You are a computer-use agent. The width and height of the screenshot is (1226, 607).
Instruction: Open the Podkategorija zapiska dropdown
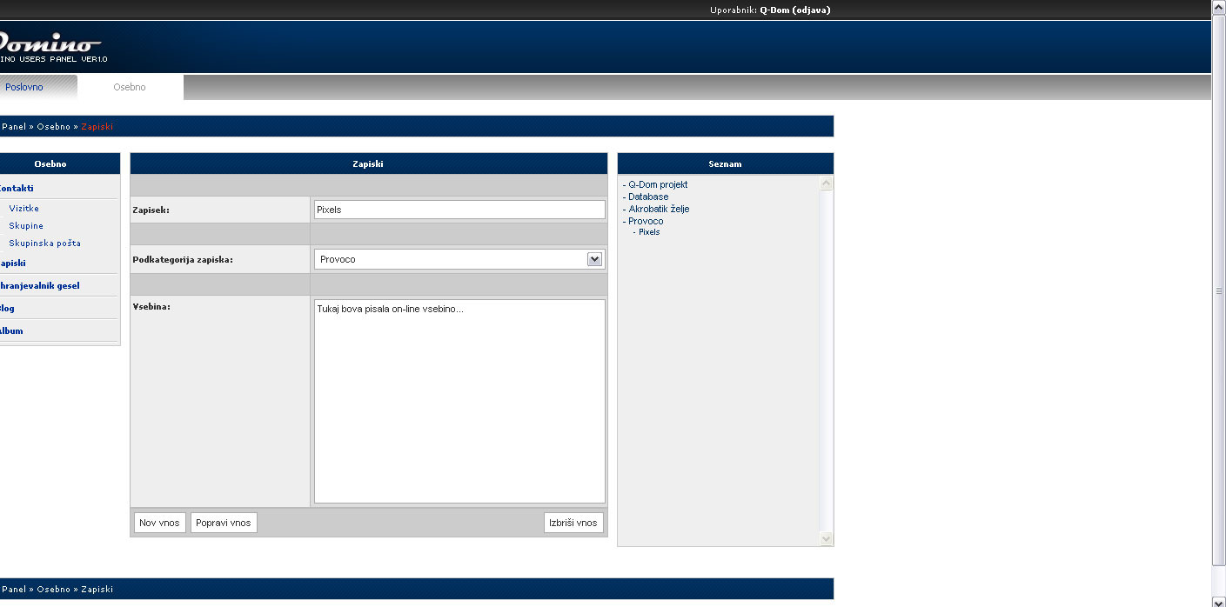tap(594, 259)
